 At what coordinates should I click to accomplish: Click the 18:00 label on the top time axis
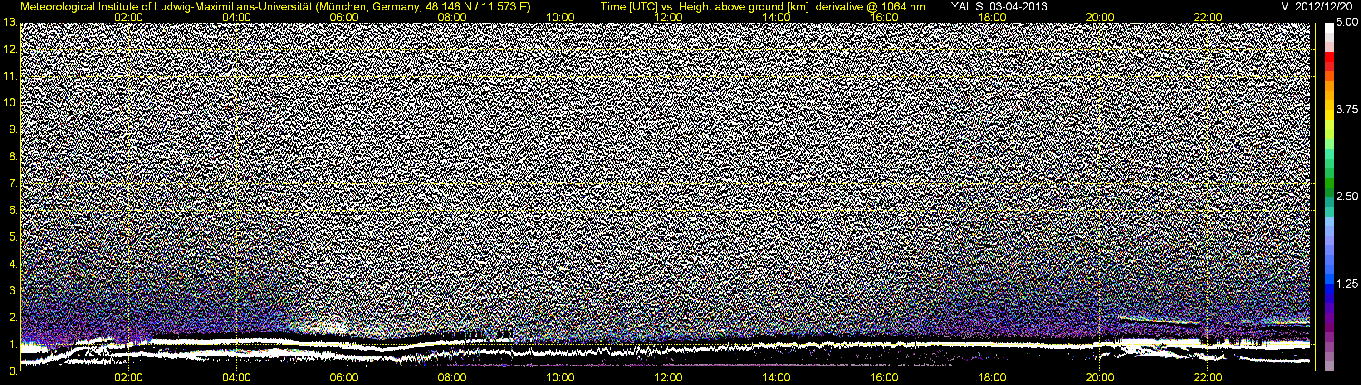pos(992,17)
